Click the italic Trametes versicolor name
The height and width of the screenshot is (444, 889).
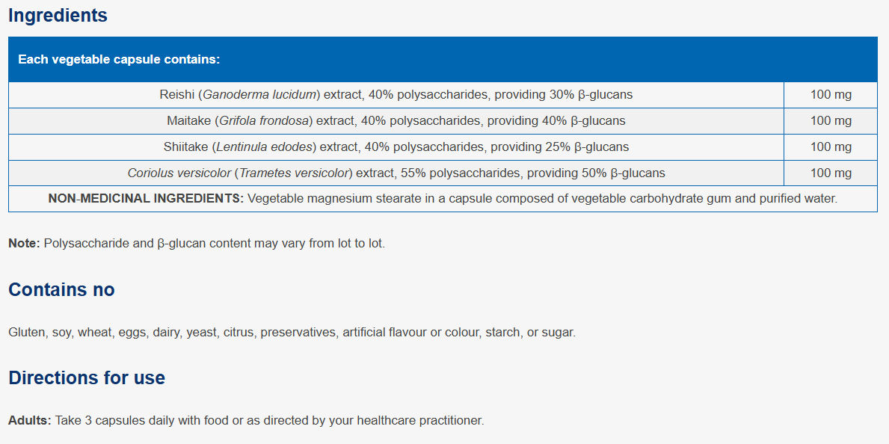tap(294, 173)
